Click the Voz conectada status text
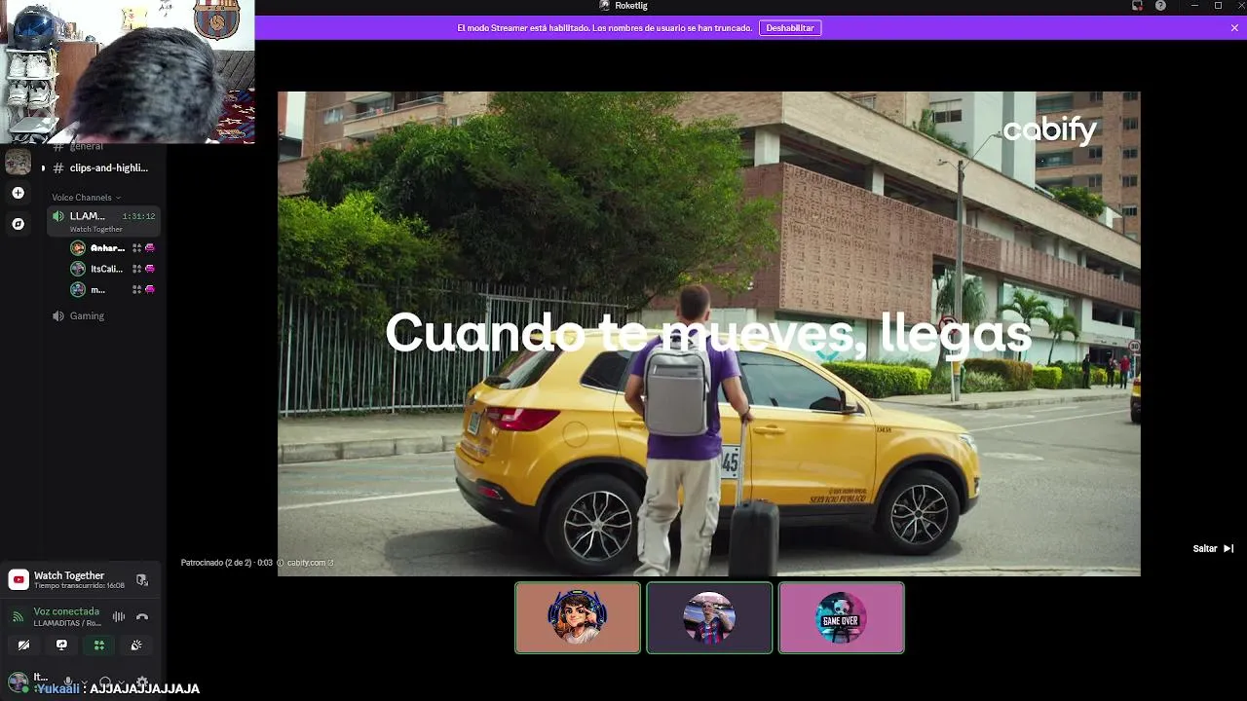This screenshot has width=1247, height=701. 66,611
